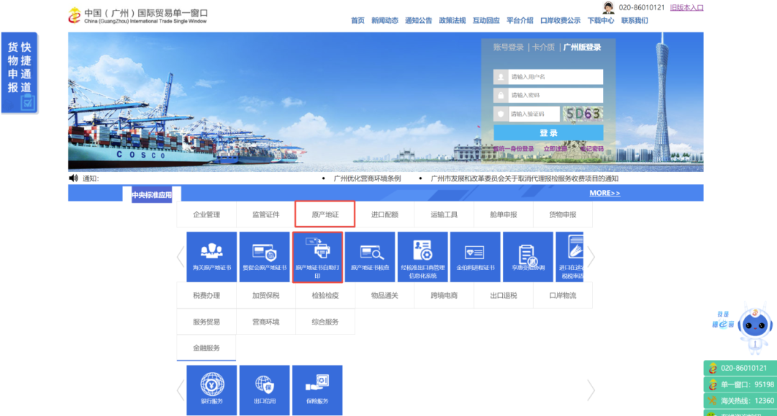The height and width of the screenshot is (416, 777).
Task: Switch to 卡介质 login mode
Action: pos(544,48)
